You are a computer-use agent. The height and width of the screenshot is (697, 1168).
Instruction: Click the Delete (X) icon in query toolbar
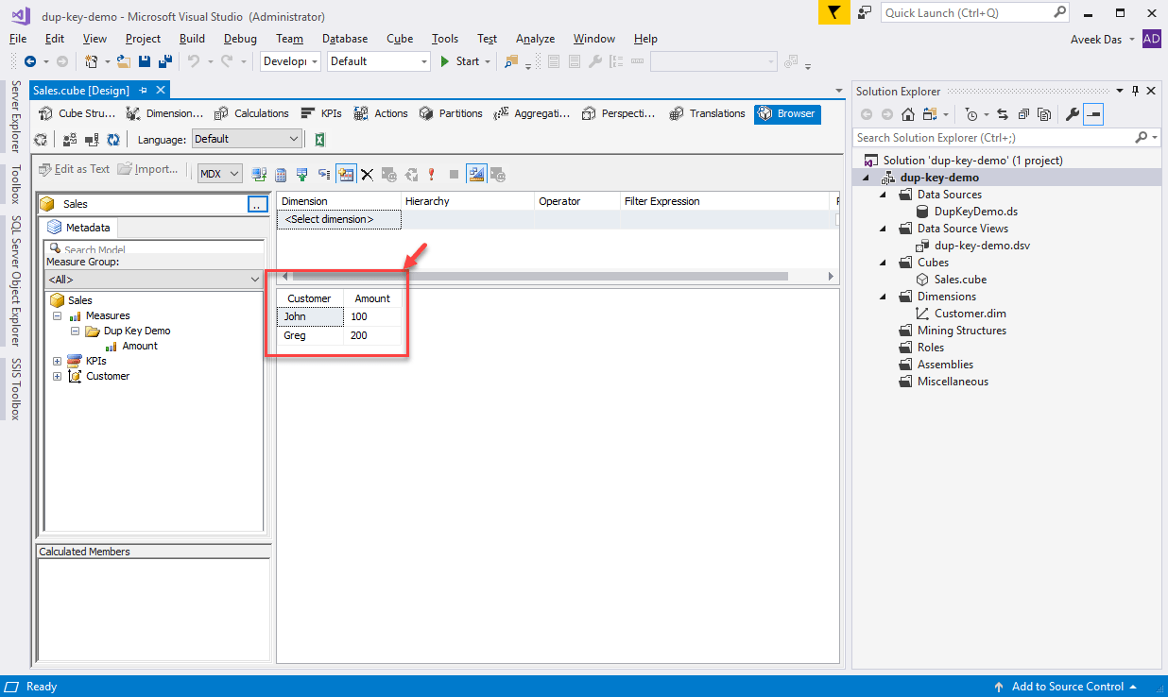pyautogui.click(x=367, y=175)
